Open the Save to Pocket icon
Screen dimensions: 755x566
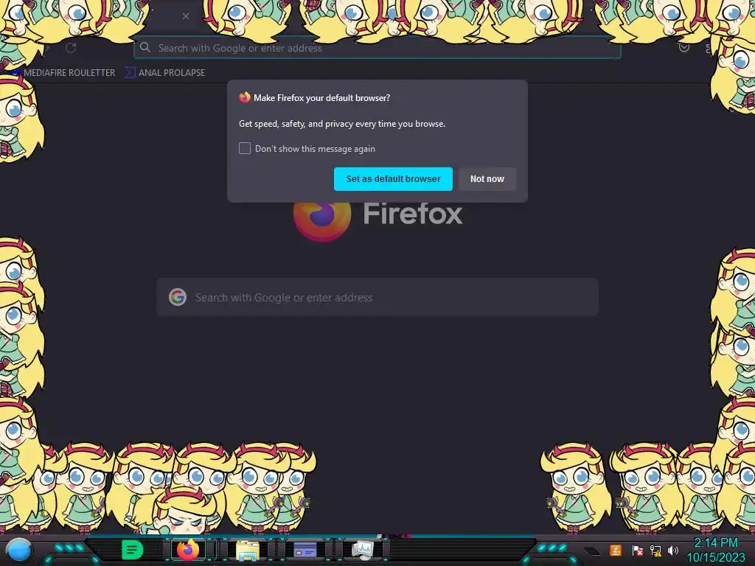pos(683,47)
